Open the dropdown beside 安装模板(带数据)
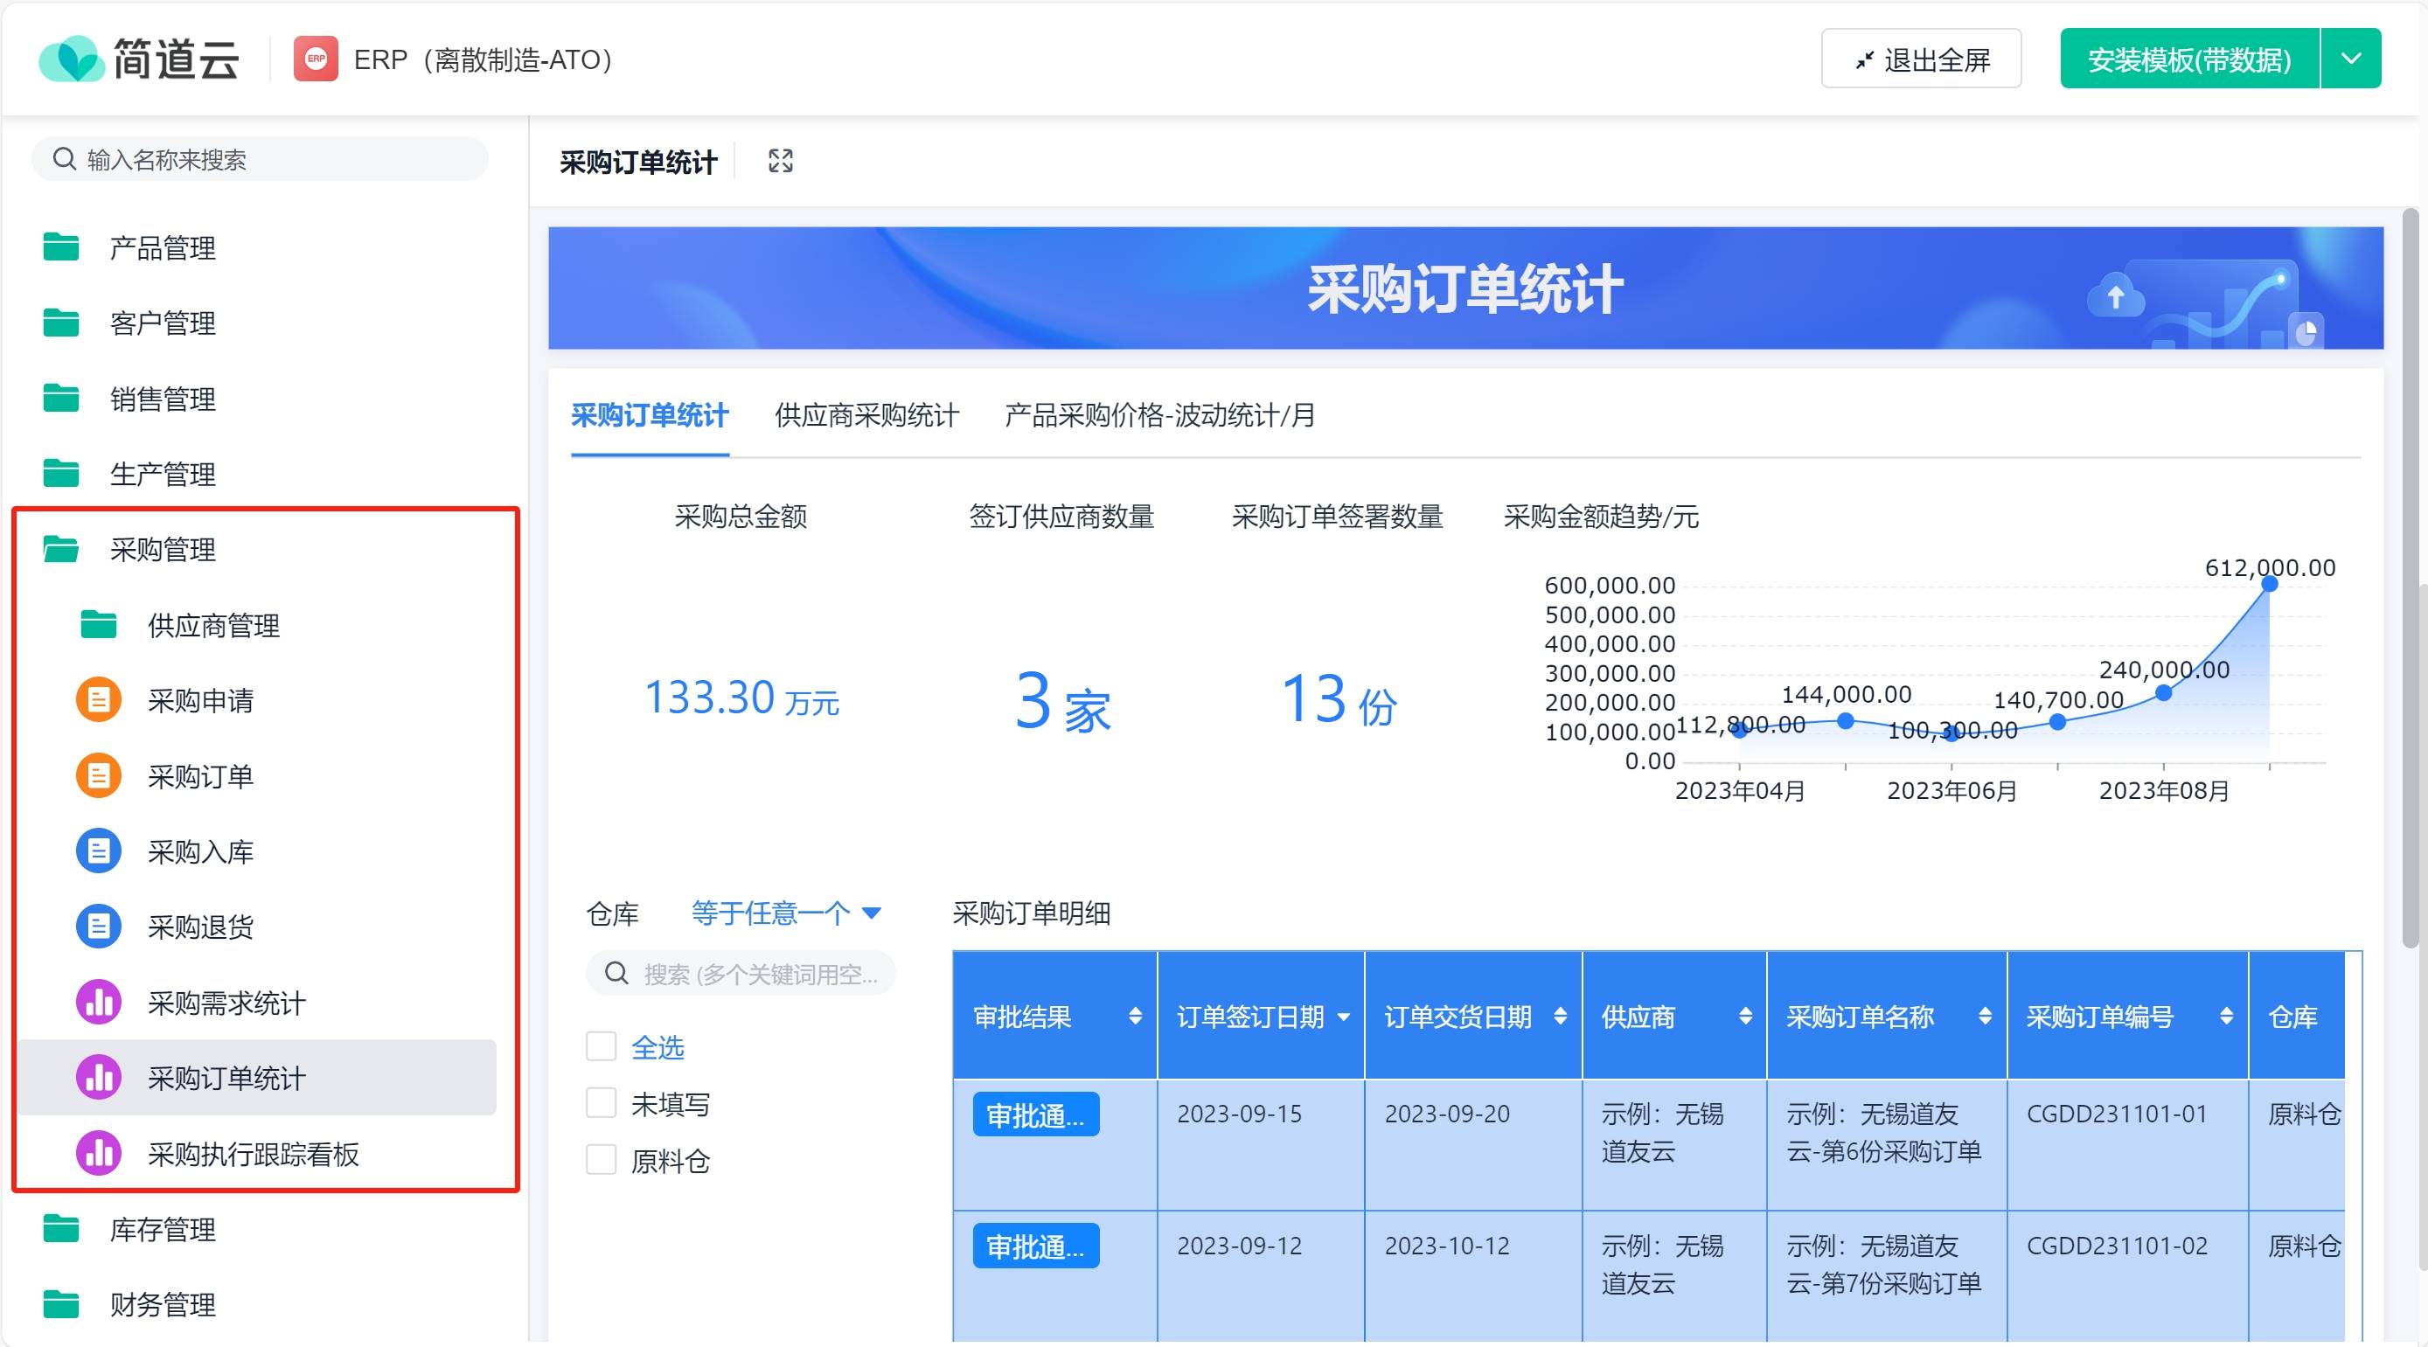Screen dimensions: 2428x1347 tap(2350, 58)
